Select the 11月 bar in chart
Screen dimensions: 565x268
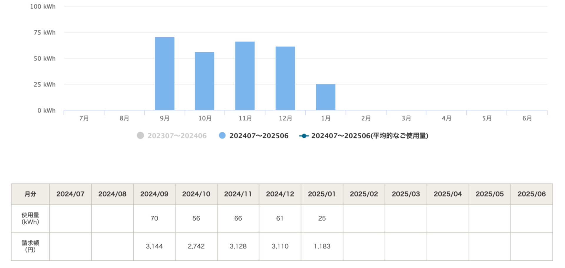(x=245, y=76)
